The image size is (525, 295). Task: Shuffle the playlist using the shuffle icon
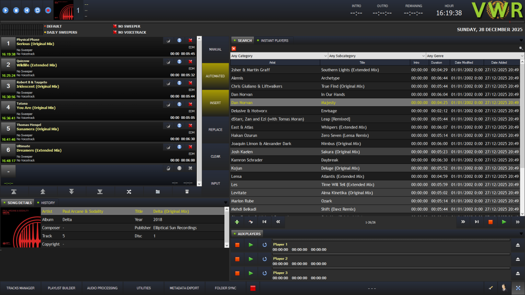129,191
